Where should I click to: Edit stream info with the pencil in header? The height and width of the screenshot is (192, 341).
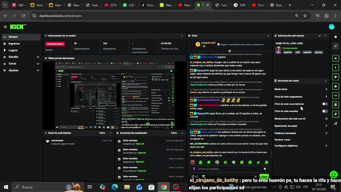click(x=319, y=35)
